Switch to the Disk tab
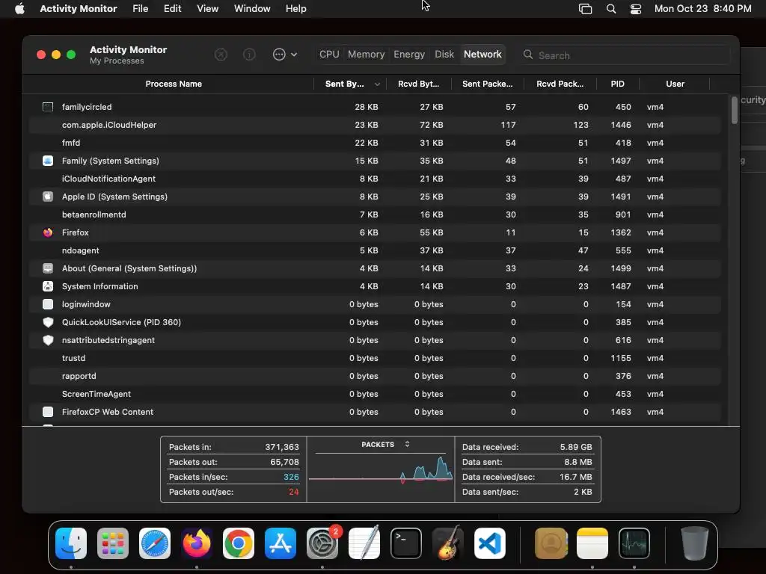The image size is (766, 574). pos(444,54)
